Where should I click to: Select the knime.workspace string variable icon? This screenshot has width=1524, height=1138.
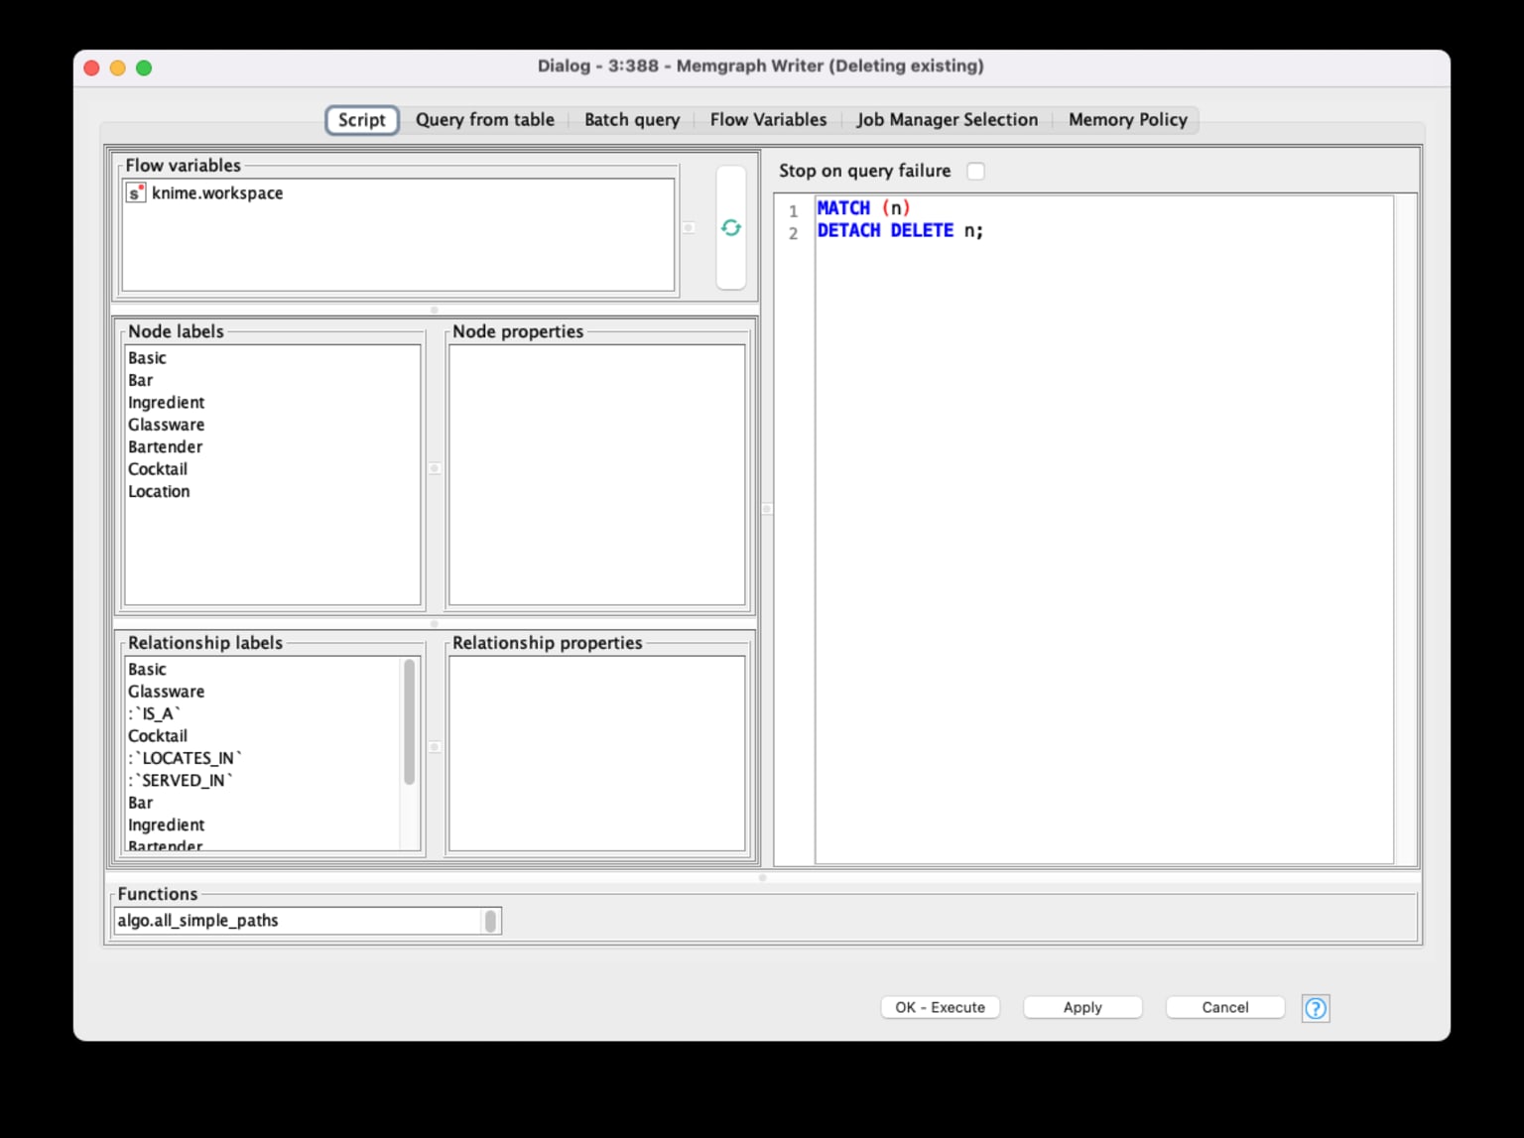tap(136, 192)
